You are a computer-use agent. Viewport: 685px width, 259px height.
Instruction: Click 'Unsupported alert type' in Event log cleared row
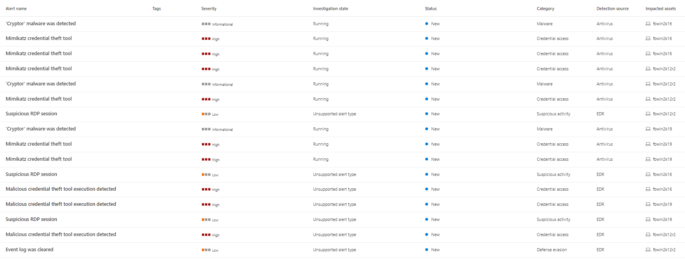335,250
